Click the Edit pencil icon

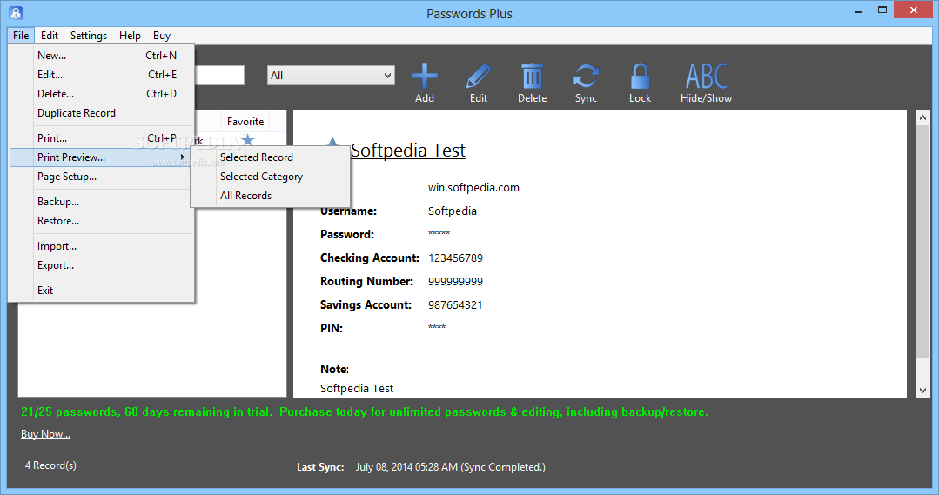point(479,77)
